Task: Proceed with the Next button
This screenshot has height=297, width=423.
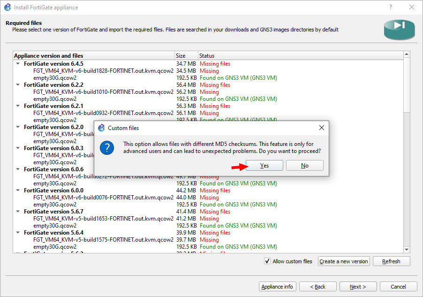Action: 358,286
